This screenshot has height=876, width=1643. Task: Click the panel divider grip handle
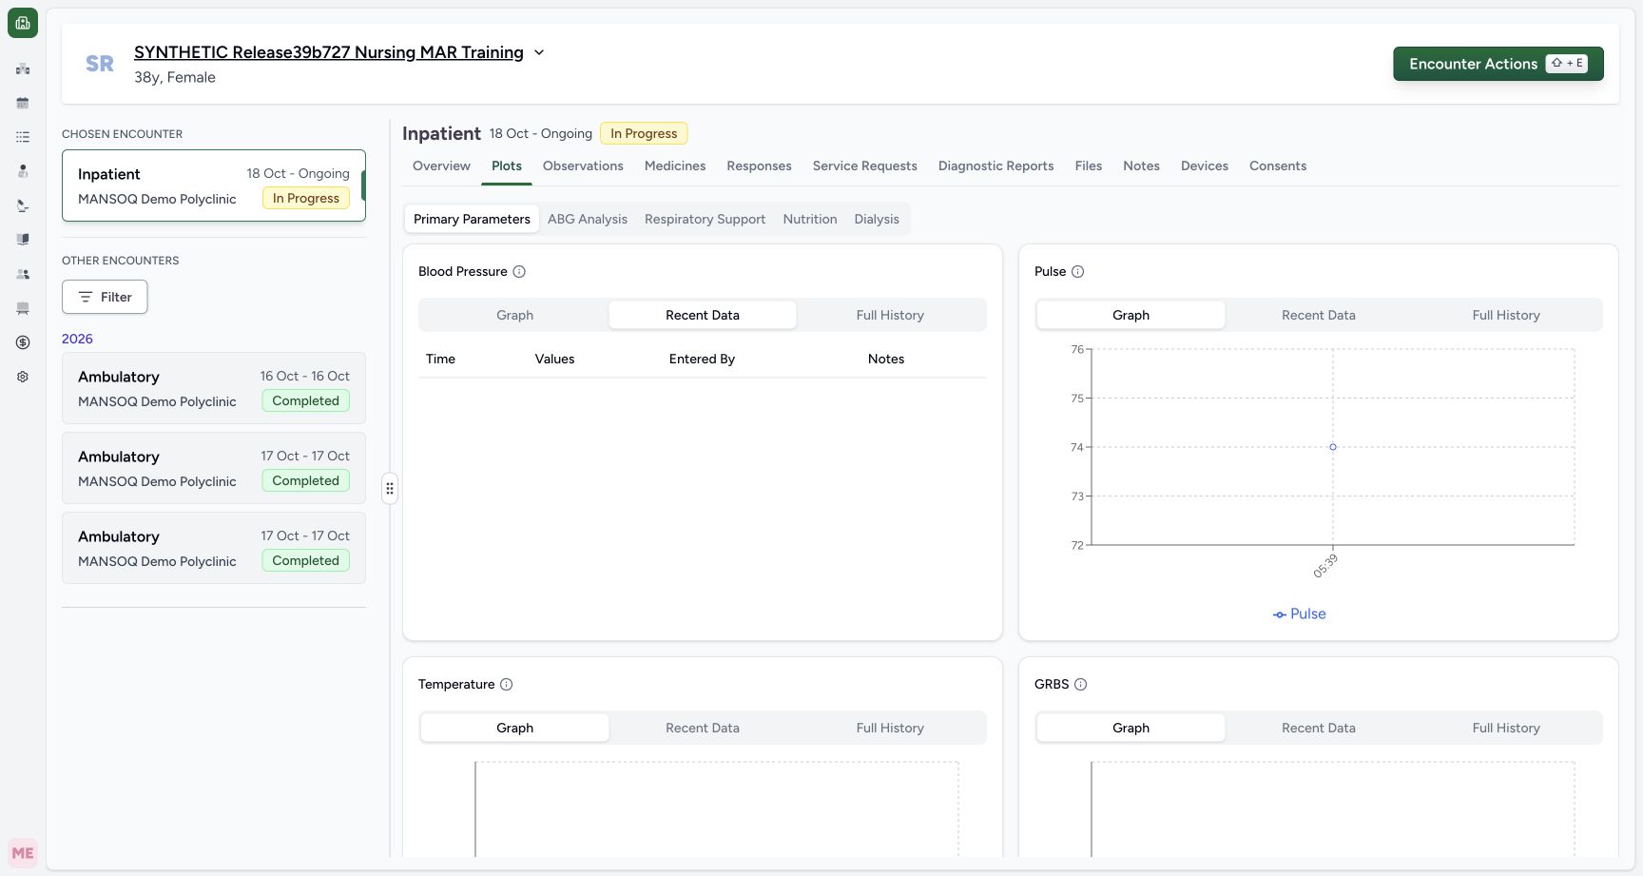click(390, 489)
